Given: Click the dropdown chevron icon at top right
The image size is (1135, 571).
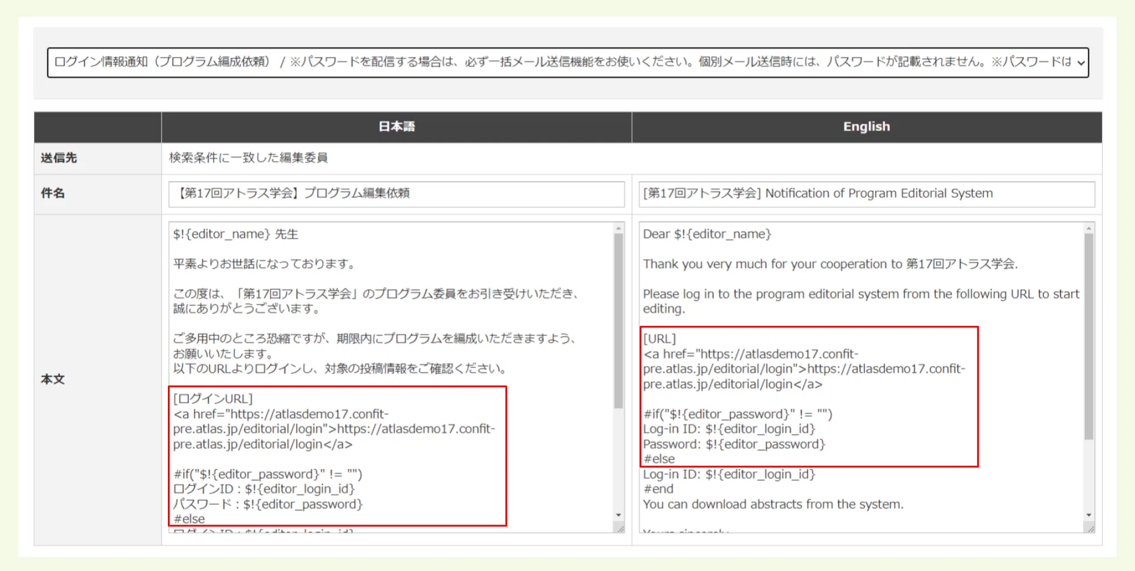Looking at the screenshot, I should [x=1080, y=62].
